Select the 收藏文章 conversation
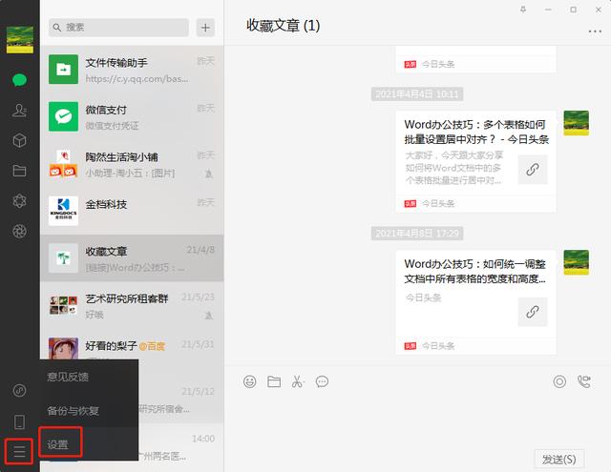This screenshot has height=472, width=611. pyautogui.click(x=132, y=258)
